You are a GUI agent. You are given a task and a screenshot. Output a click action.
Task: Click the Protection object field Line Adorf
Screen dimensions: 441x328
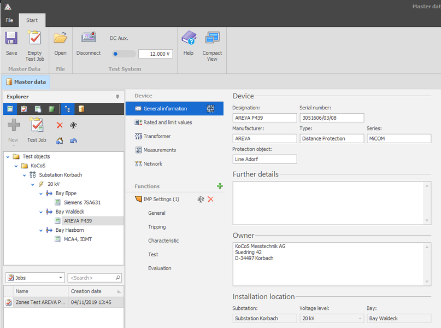(x=264, y=159)
